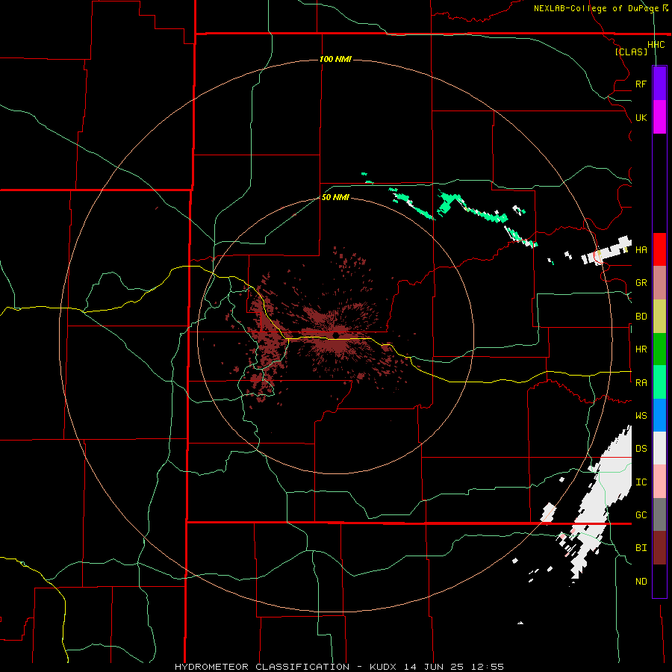The width and height of the screenshot is (672, 672).
Task: Click the ND black legend swatch
Action: pos(659,581)
